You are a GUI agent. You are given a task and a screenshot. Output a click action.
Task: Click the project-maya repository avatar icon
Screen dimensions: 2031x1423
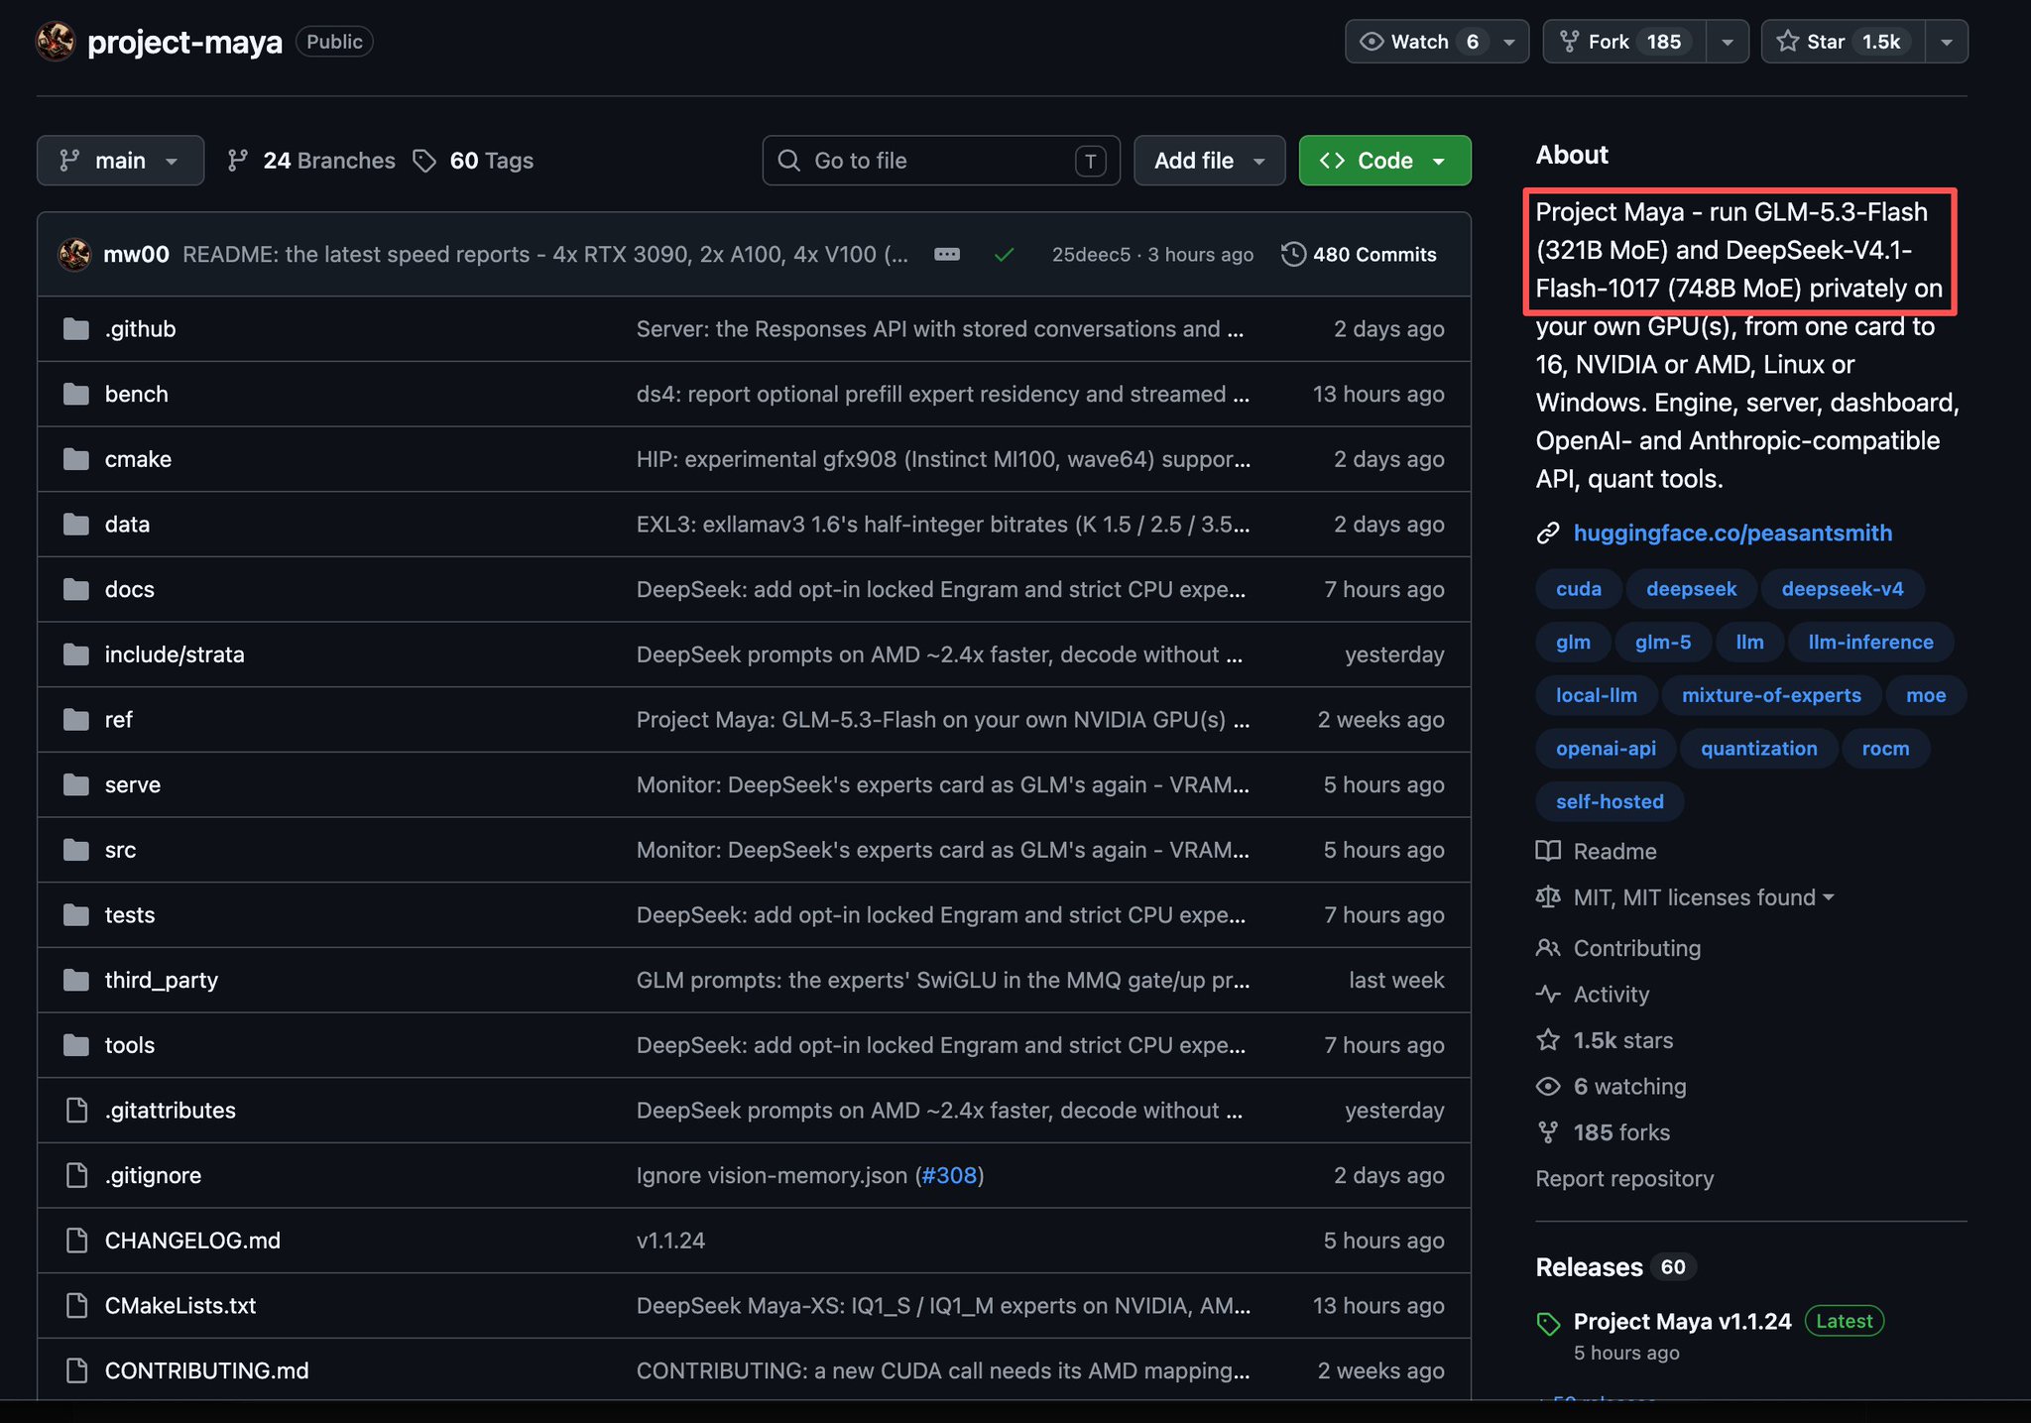56,42
